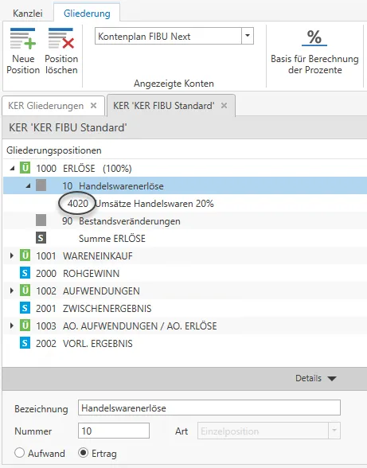Click the Position löschen button label

click(x=61, y=64)
